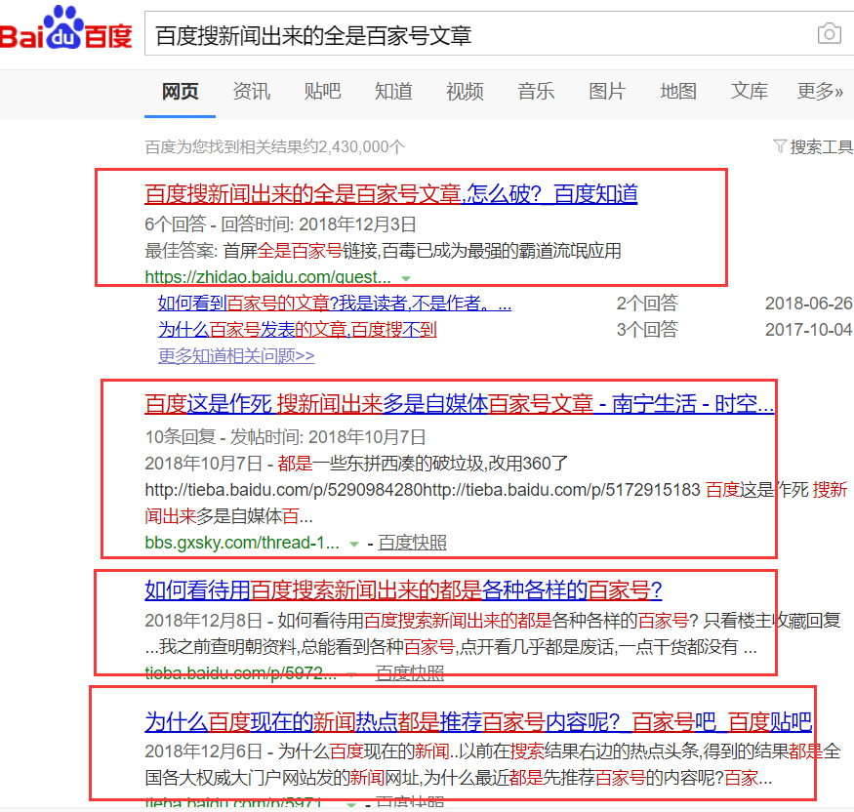Open 百度快照 for tieba.baidu.com/p/5972 result
Viewport: 854px width, 812px height.
(x=410, y=673)
